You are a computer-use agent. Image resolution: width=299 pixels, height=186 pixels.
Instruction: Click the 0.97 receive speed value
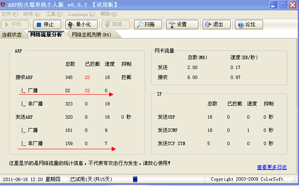(235, 77)
